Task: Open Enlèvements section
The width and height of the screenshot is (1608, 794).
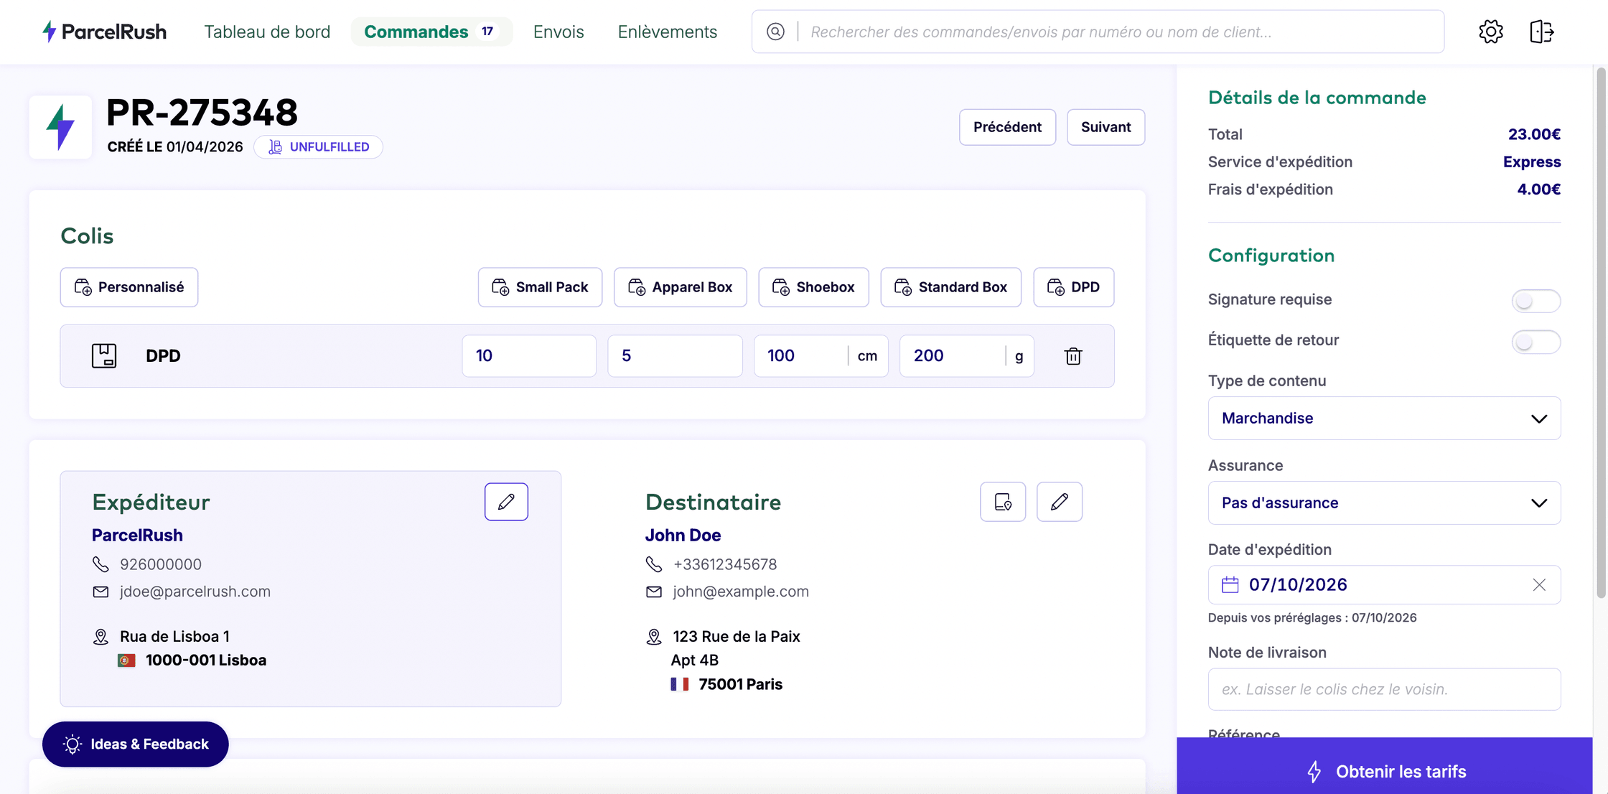Action: pyautogui.click(x=668, y=32)
